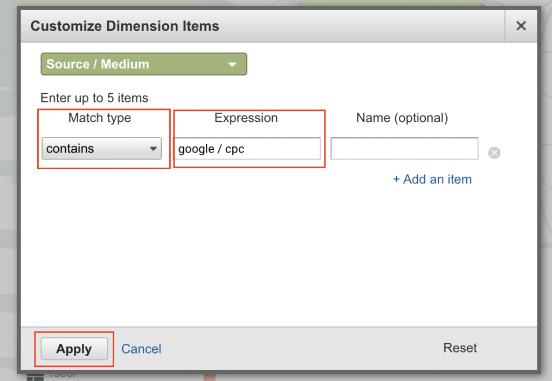This screenshot has width=552, height=381.
Task: Click the Cancel link
Action: pos(141,349)
